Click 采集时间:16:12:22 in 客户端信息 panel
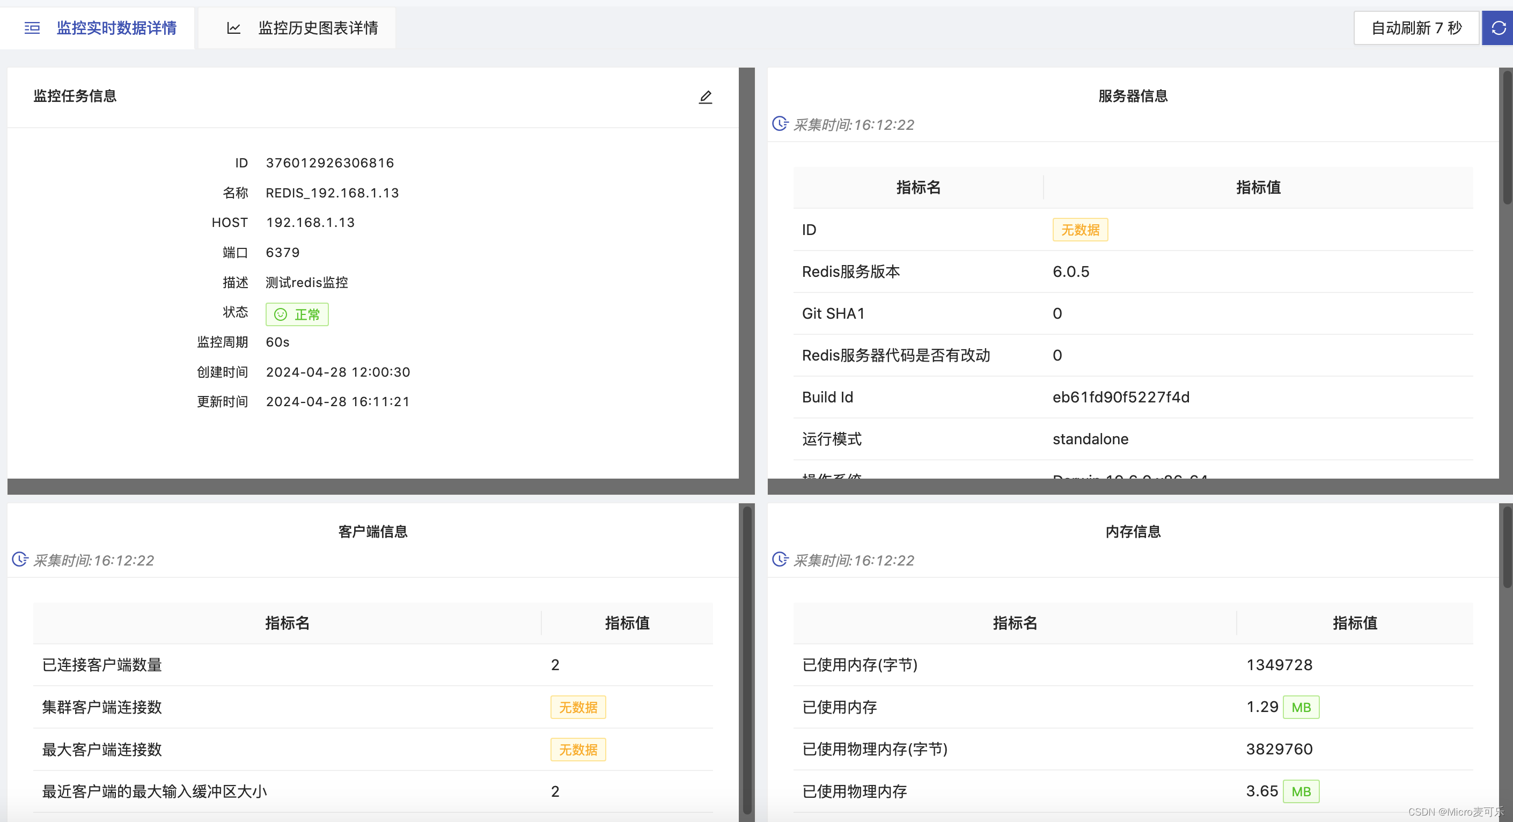This screenshot has height=822, width=1513. pos(93,561)
